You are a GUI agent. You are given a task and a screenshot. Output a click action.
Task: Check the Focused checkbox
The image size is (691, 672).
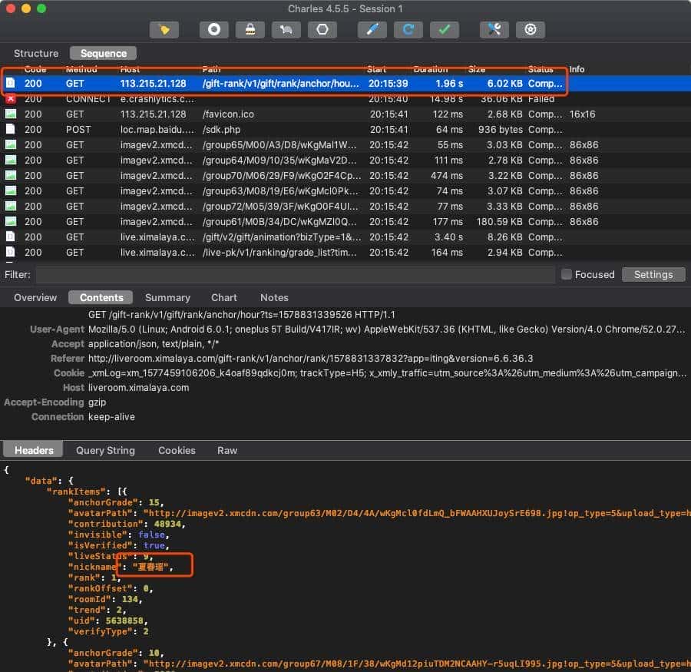coord(567,274)
